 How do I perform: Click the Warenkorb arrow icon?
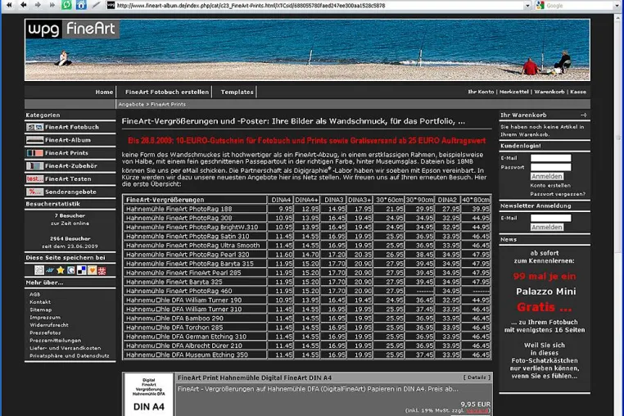pyautogui.click(x=583, y=115)
